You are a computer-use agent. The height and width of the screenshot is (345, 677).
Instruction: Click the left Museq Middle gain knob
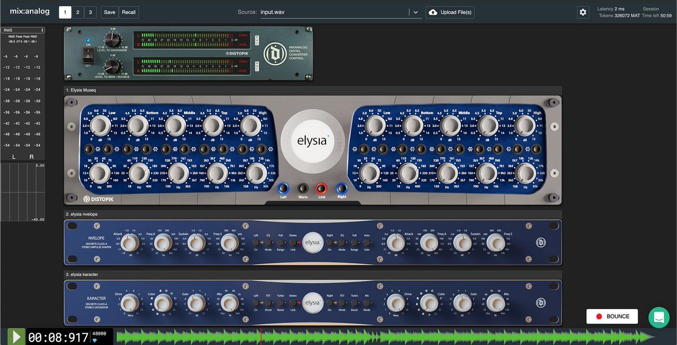point(175,125)
